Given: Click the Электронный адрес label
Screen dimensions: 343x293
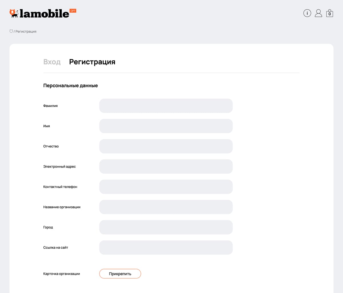Looking at the screenshot, I should click(x=59, y=167).
